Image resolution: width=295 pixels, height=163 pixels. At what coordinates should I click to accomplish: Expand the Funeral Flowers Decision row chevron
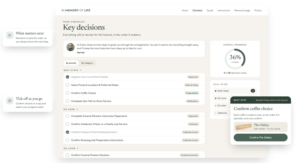point(202,155)
